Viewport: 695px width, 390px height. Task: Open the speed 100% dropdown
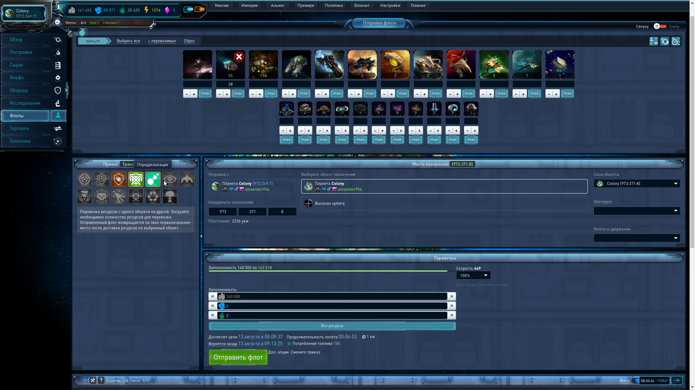tap(473, 276)
